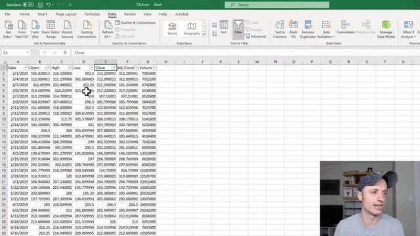Open the Existing Connections dialog

click(x=87, y=29)
